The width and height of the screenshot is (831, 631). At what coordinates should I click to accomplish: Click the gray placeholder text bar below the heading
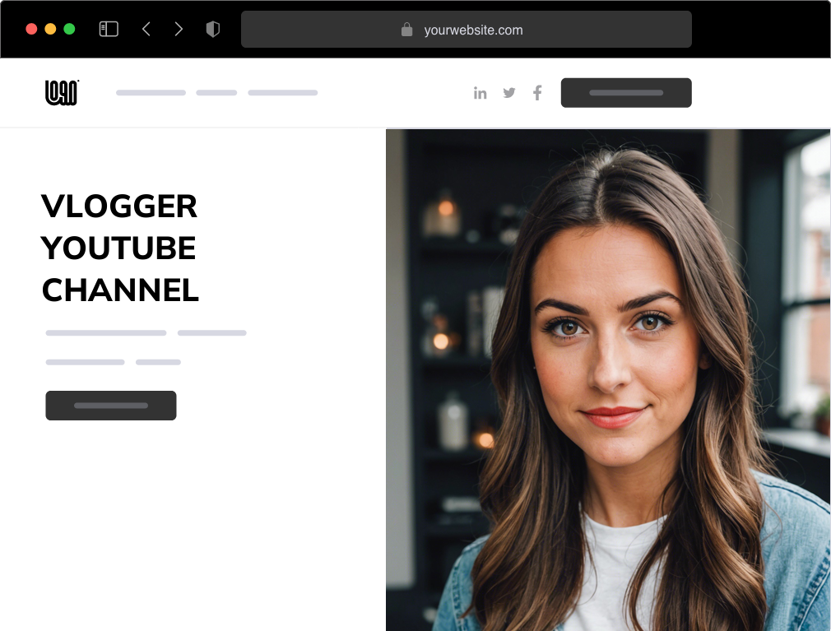click(105, 332)
